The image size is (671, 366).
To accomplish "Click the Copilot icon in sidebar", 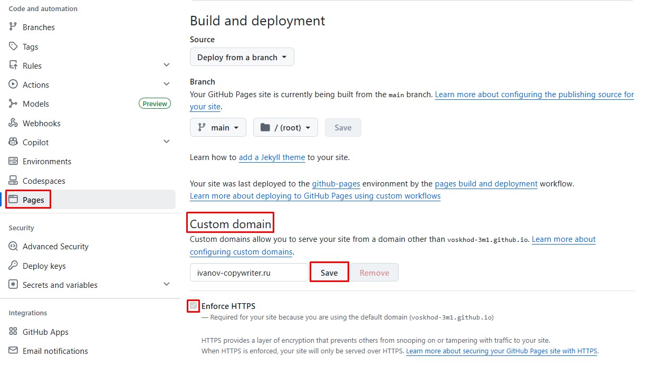I will [x=13, y=142].
